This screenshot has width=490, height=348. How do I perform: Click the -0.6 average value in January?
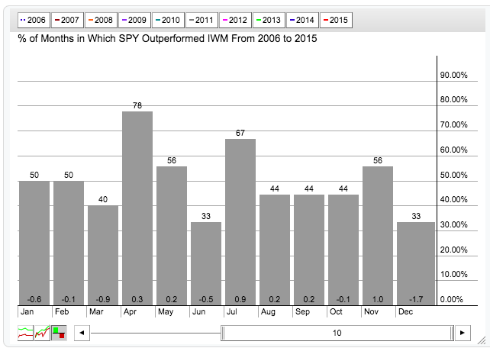(34, 300)
